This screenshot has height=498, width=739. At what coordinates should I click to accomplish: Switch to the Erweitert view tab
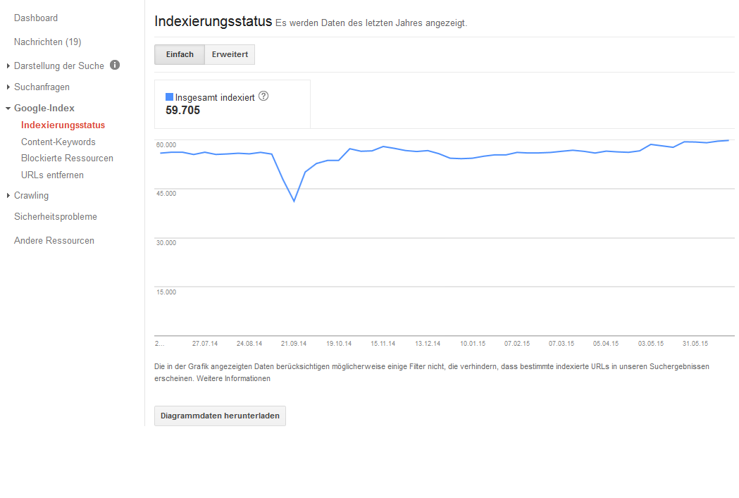(x=230, y=55)
